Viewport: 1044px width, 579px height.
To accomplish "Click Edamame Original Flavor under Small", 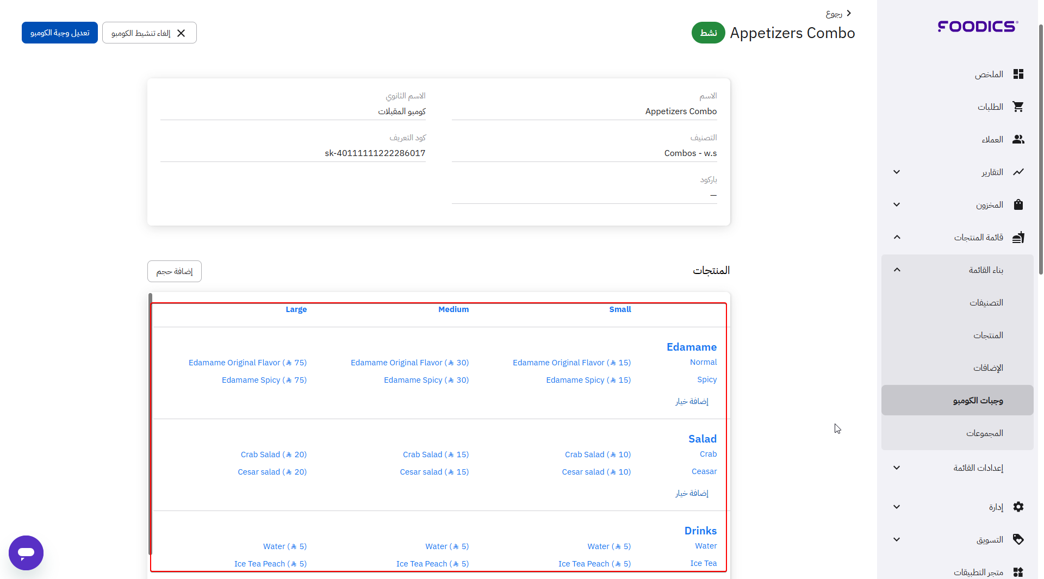I will [x=571, y=363].
